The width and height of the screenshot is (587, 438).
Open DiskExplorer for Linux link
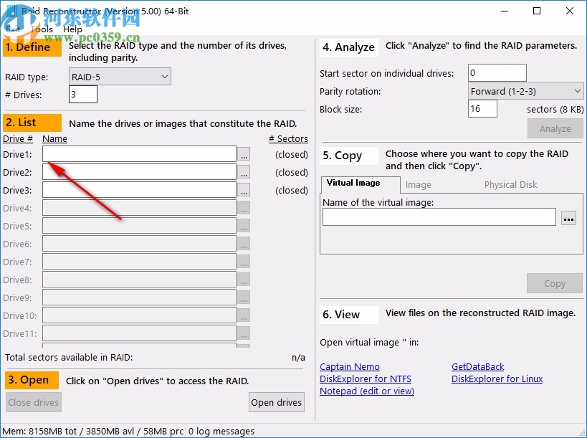[497, 379]
